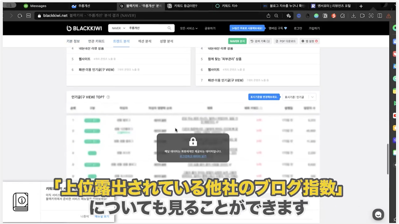This screenshot has height=224, width=399.
Task: Click the green NAVER 분석 button
Action: pyautogui.click(x=237, y=41)
